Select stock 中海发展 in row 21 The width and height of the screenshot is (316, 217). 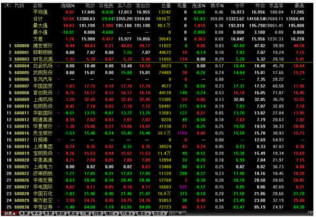(x=43, y=180)
